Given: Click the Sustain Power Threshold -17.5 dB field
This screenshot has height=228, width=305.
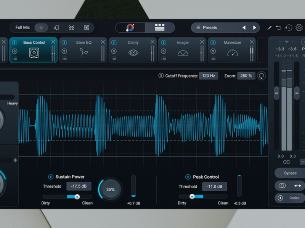Looking at the screenshot, I should pos(79,186).
